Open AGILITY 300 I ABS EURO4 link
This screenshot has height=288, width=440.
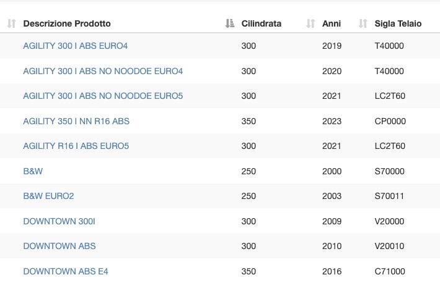[75, 46]
